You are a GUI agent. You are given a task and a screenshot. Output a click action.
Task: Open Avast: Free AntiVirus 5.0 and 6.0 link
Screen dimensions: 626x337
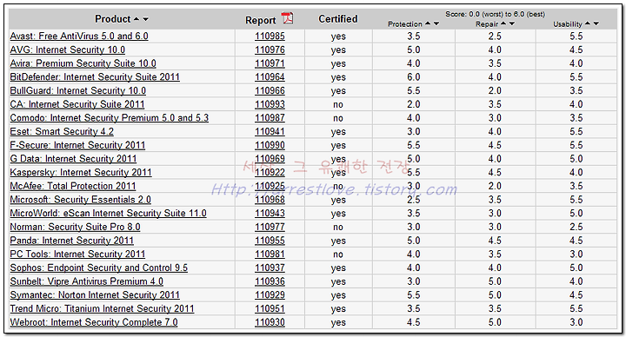79,36
